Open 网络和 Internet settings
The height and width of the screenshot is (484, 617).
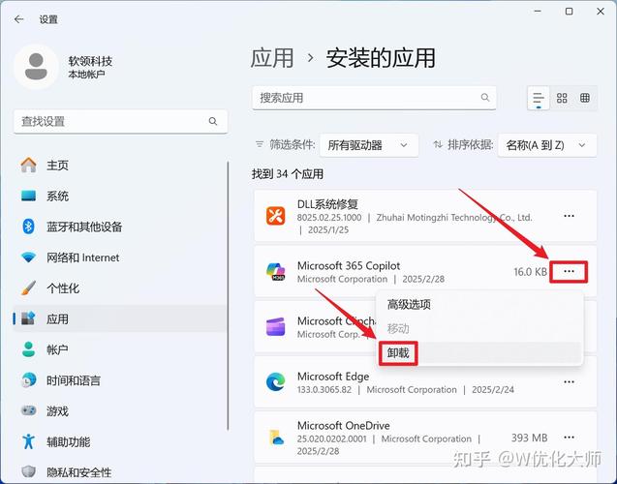(120, 257)
